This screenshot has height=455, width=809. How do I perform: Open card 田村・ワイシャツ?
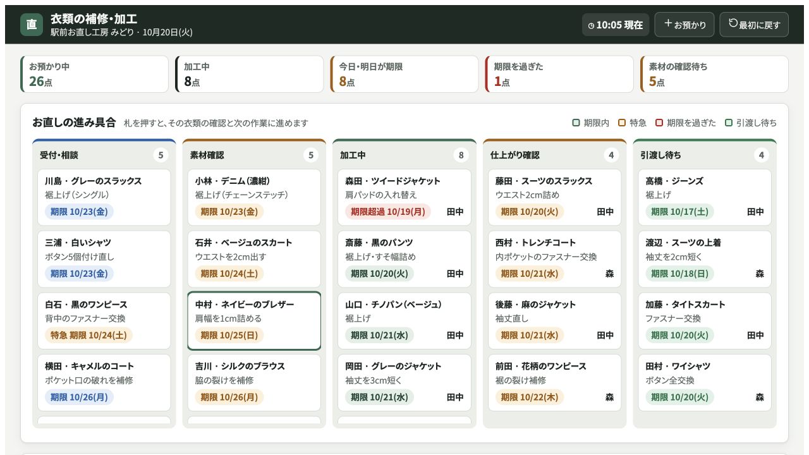[x=705, y=382]
